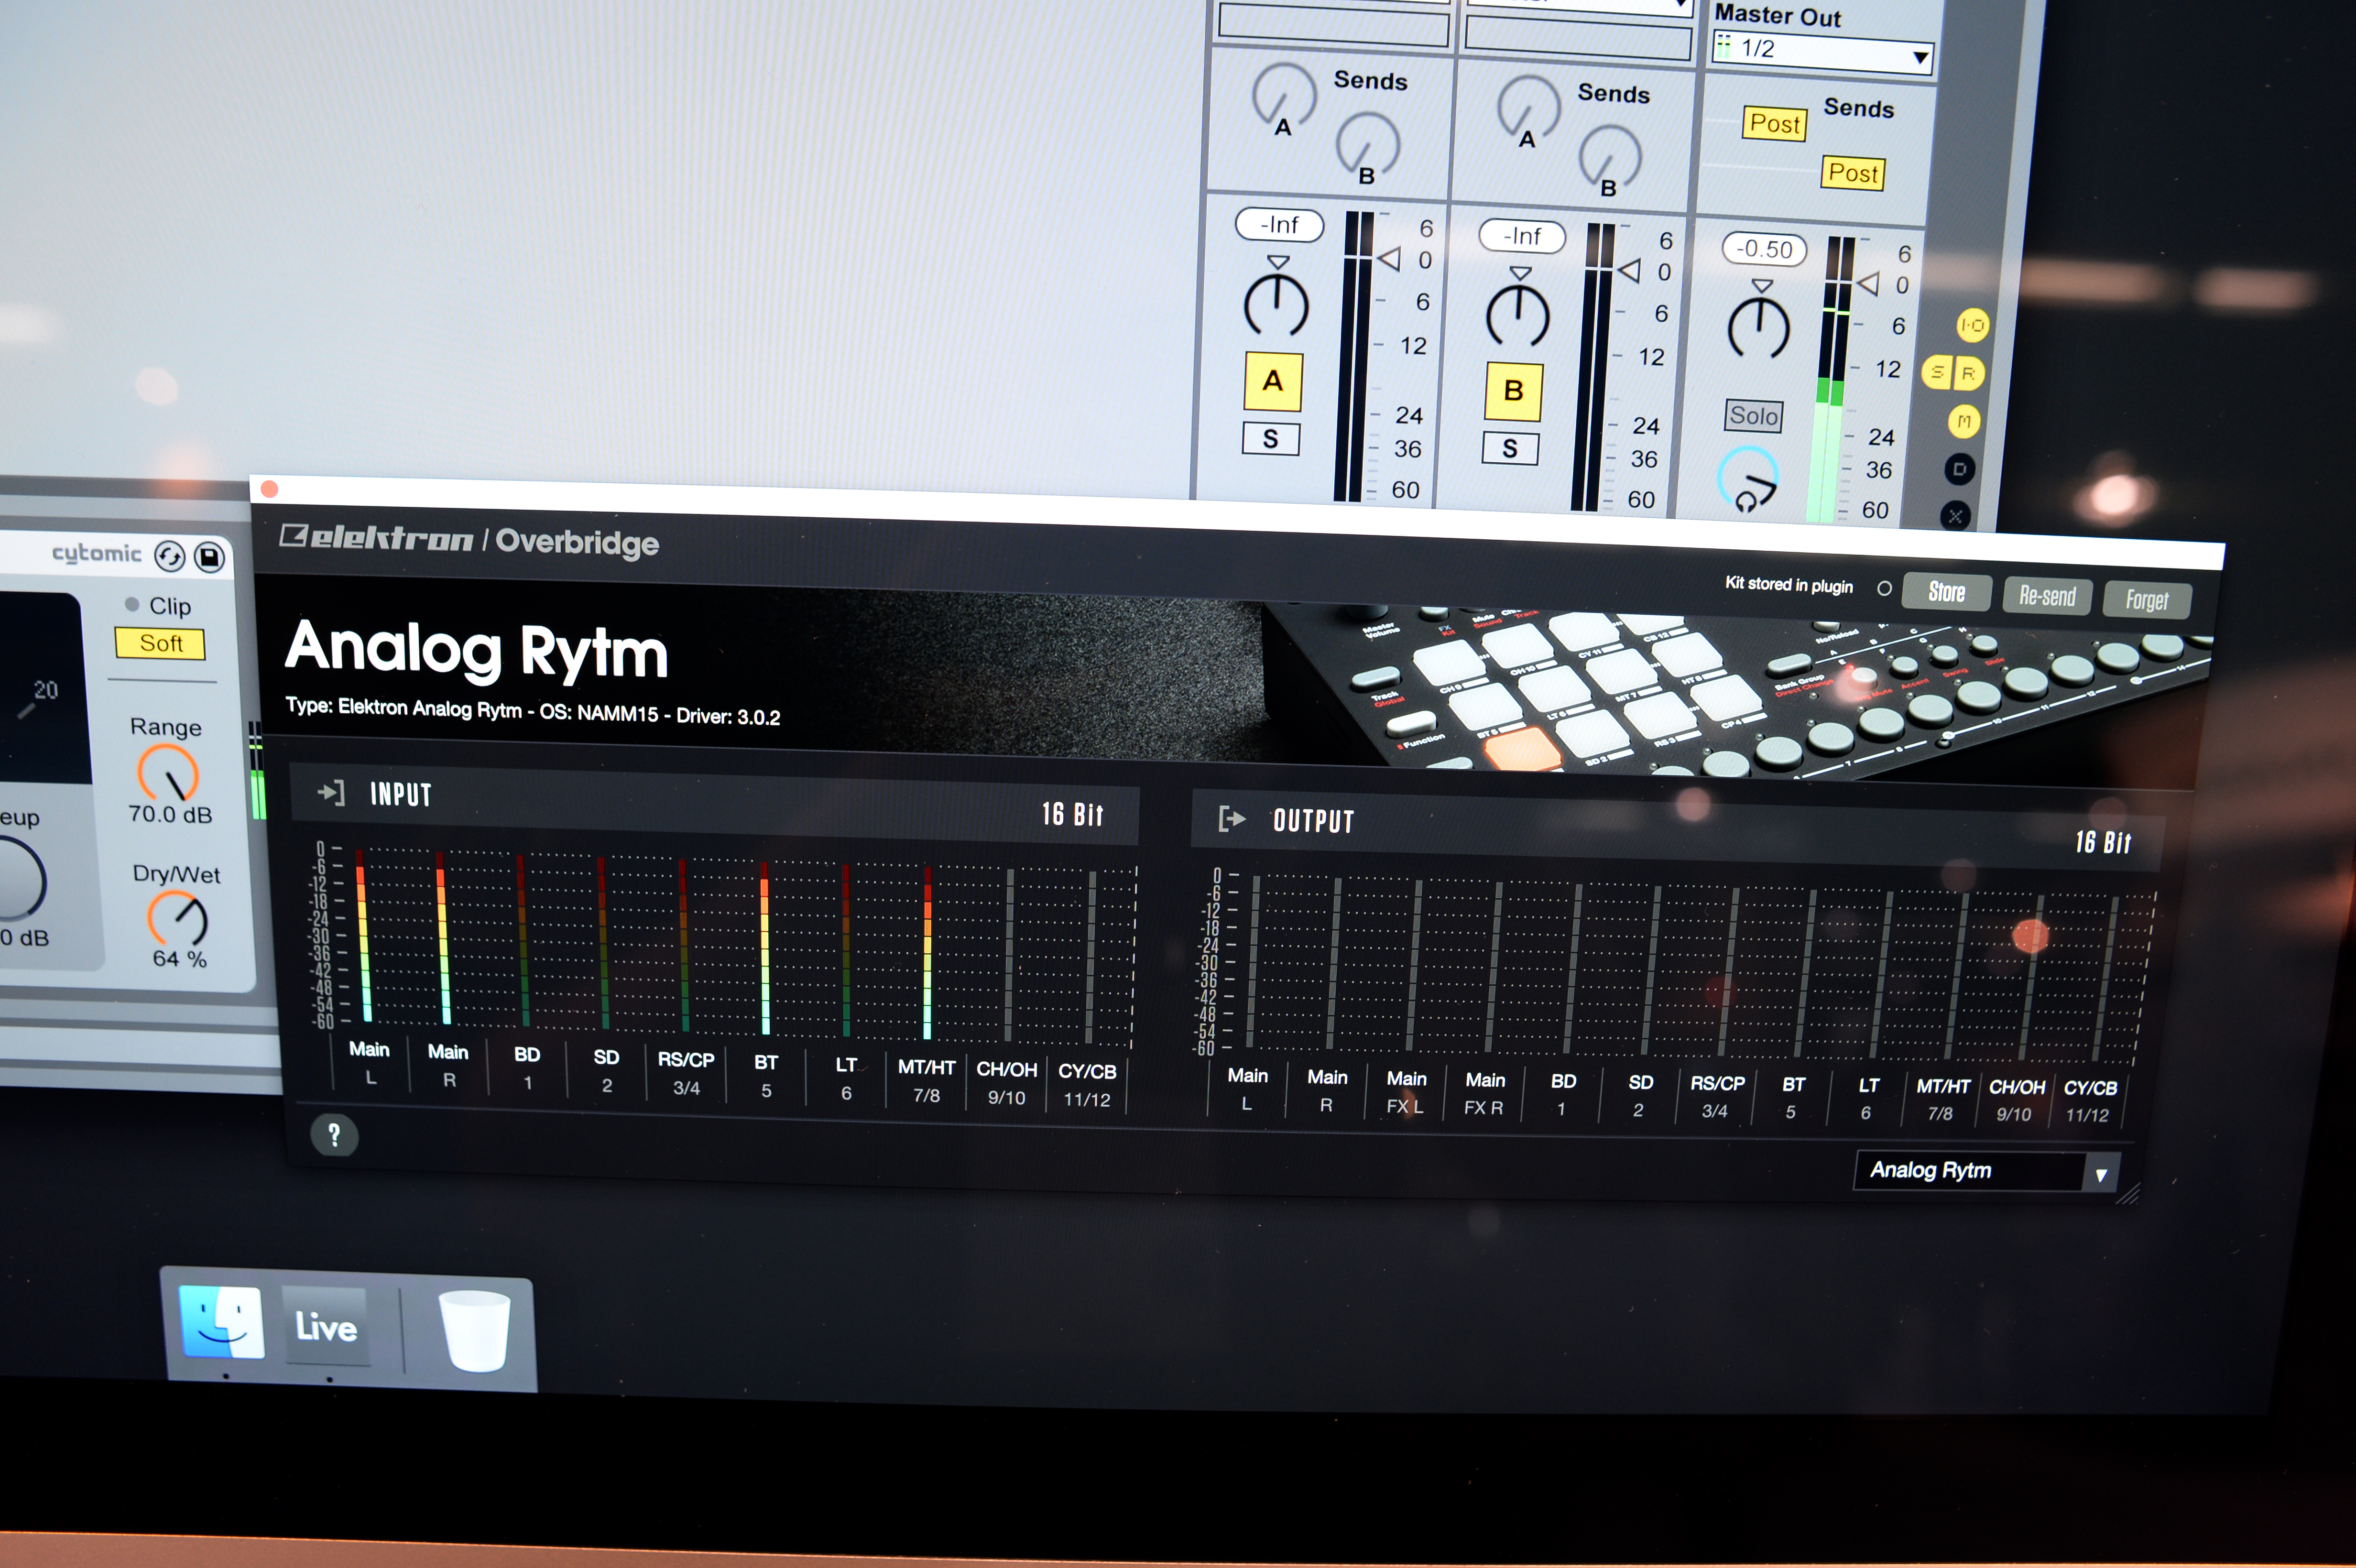Open the Analog Rytm device dropdown
Viewport: 2356px width, 1568px height.
pos(1985,1171)
